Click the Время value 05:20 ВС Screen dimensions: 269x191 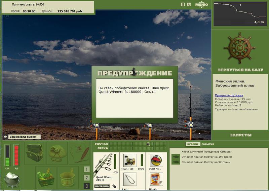pos(29,11)
